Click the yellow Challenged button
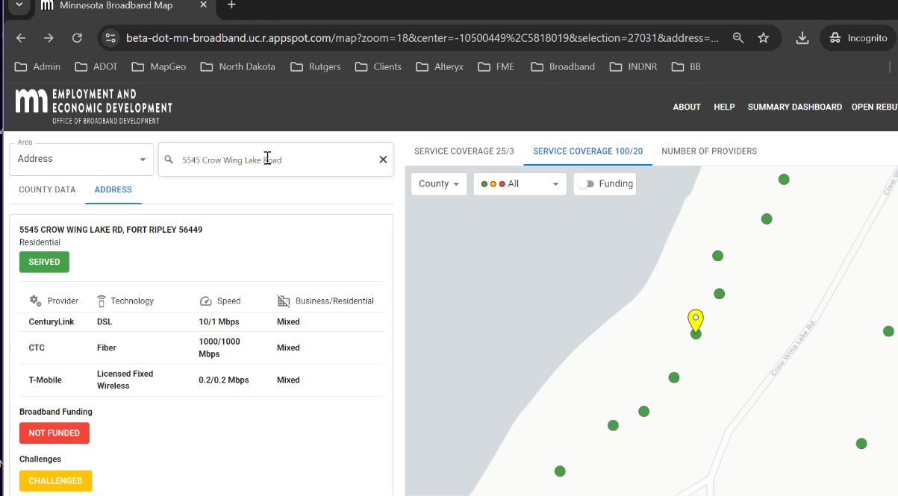Image resolution: width=898 pixels, height=496 pixels. 55,481
